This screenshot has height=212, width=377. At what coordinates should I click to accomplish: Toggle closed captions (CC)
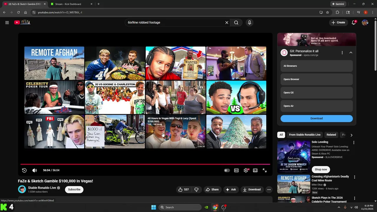(x=236, y=170)
